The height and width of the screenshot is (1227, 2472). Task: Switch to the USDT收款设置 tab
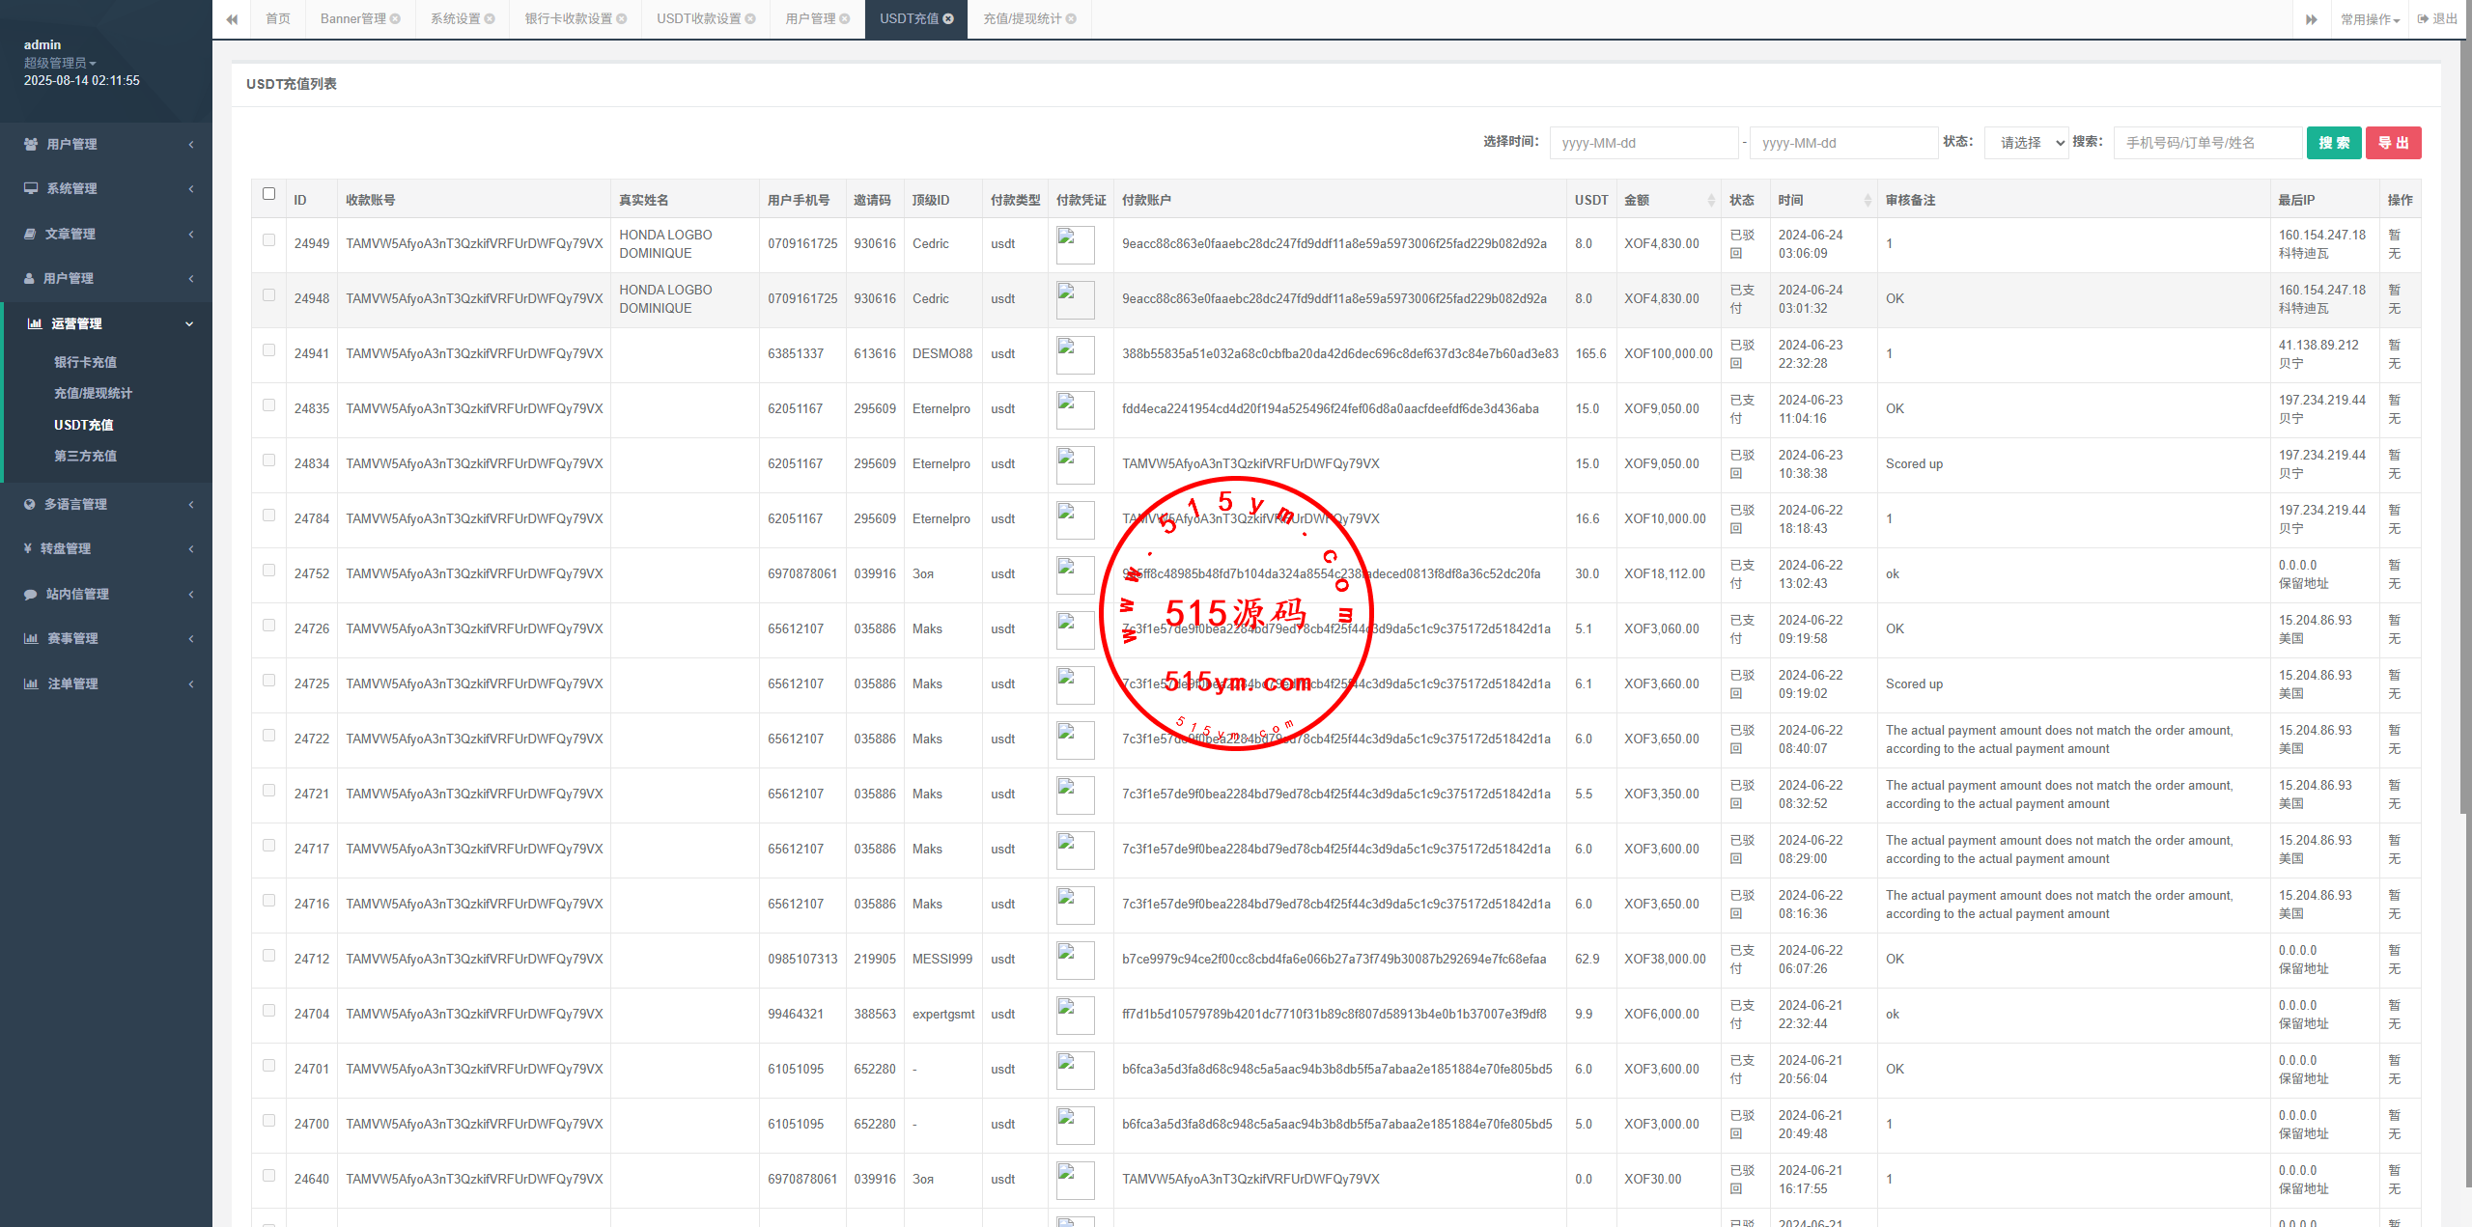point(698,19)
